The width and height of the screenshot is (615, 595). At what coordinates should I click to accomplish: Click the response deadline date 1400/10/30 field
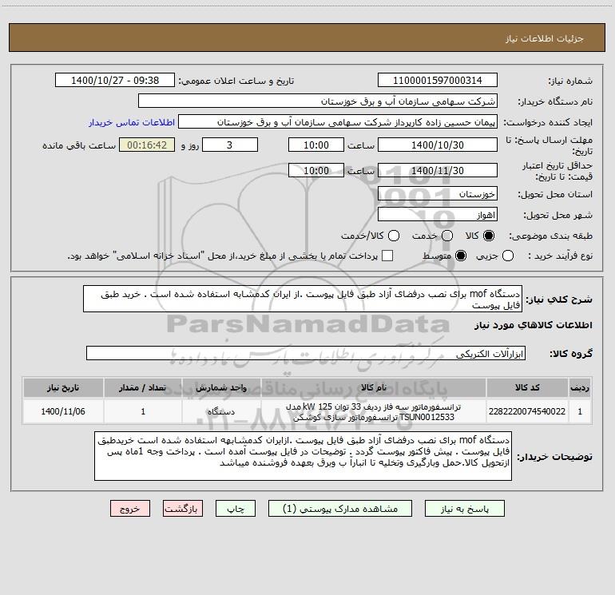click(x=438, y=145)
